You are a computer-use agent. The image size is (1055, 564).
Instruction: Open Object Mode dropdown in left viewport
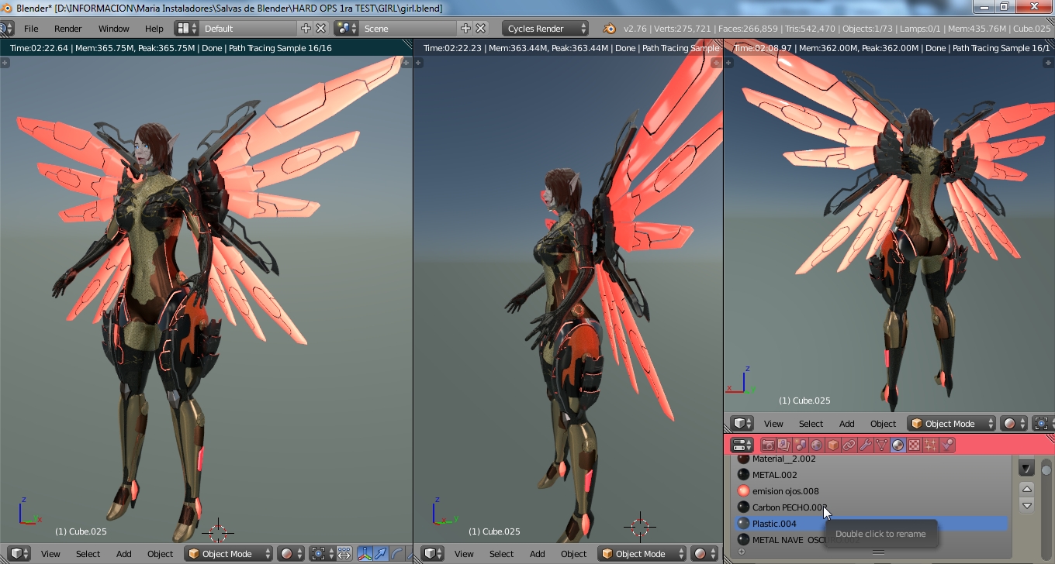click(229, 554)
